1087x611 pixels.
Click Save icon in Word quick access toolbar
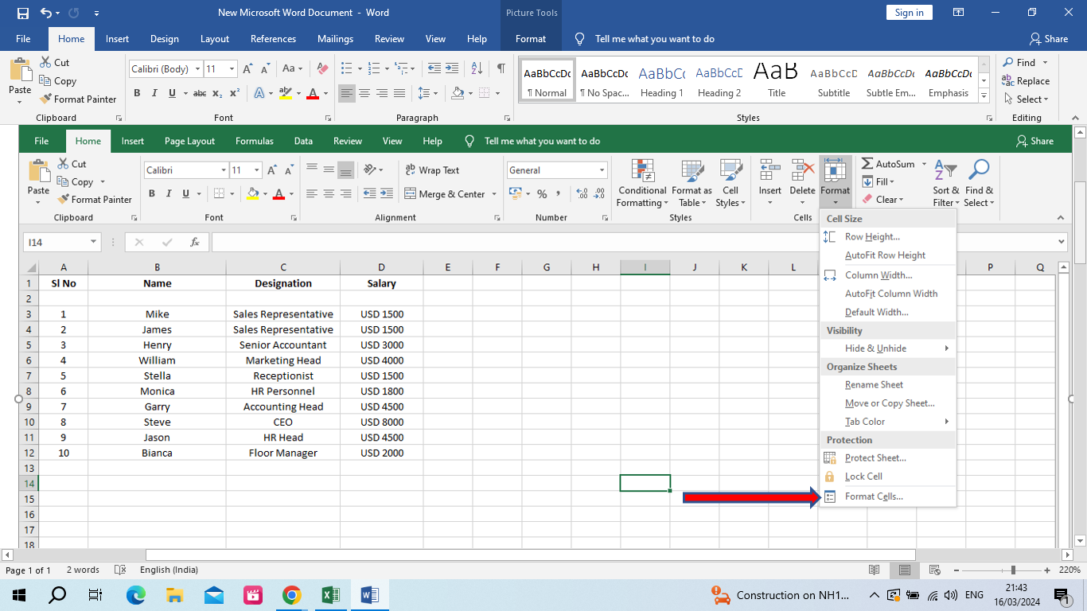[x=23, y=13]
